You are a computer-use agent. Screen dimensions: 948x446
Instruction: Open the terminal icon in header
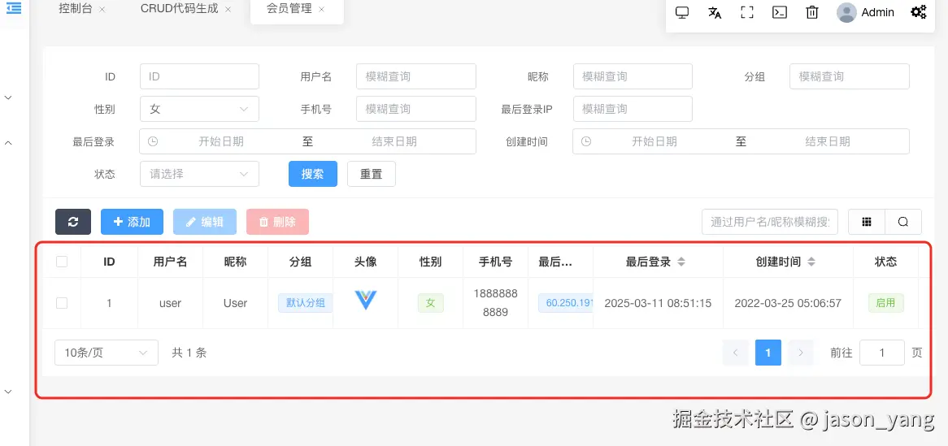tap(780, 12)
